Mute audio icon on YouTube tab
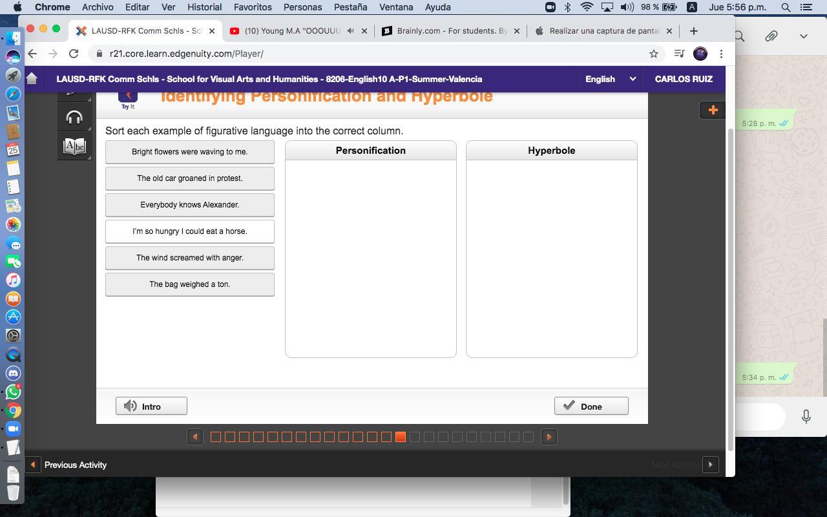 [350, 30]
